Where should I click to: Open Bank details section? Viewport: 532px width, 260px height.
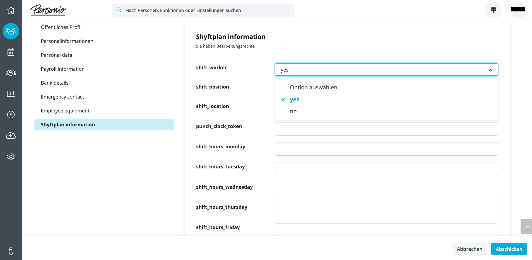click(54, 83)
